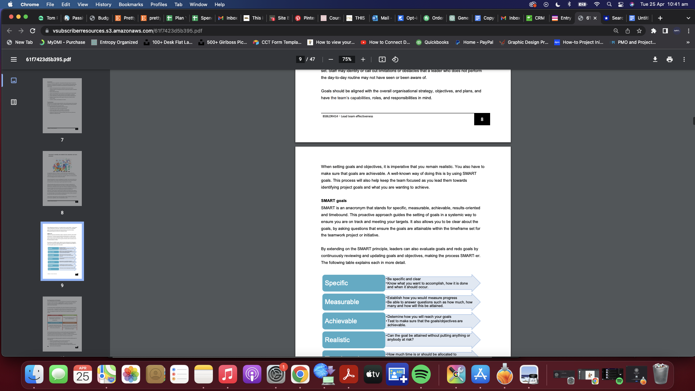
Task: Click the PDF zoom in button
Action: coord(363,59)
